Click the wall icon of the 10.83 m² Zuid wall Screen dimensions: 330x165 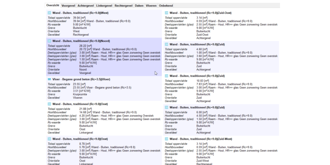[x=167, y=76]
